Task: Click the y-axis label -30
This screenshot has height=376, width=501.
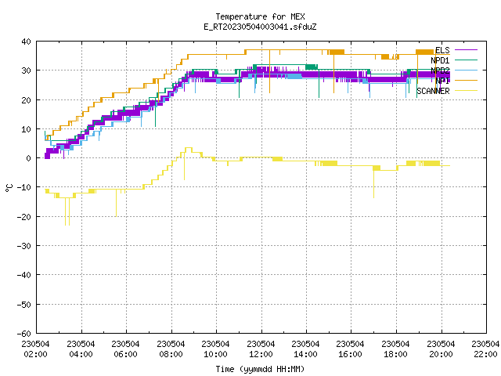Action: [x=24, y=246]
